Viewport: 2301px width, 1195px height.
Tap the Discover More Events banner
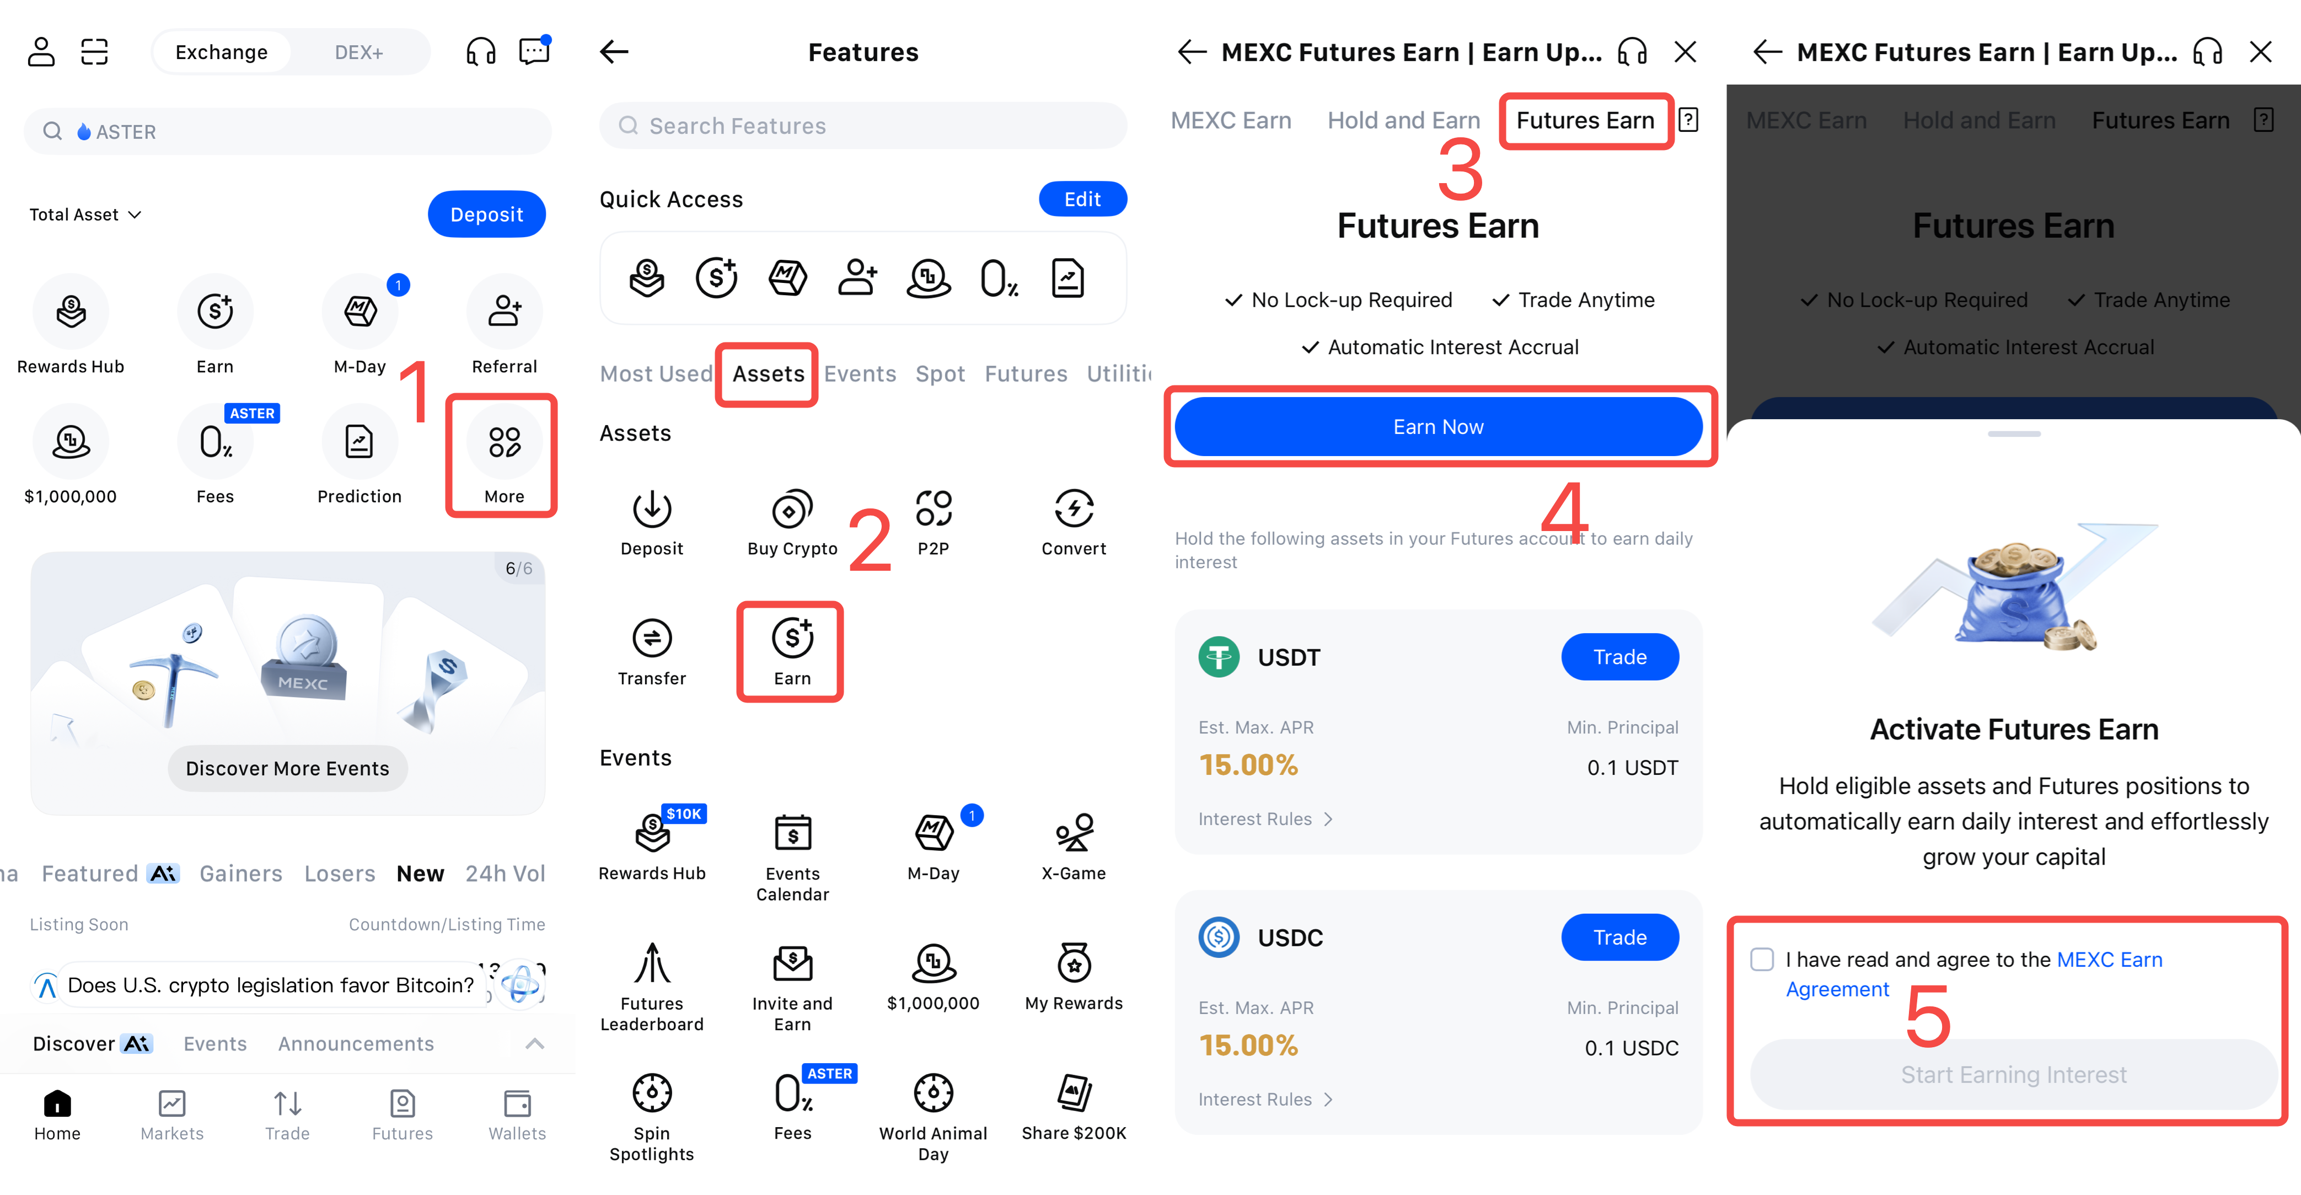[288, 768]
